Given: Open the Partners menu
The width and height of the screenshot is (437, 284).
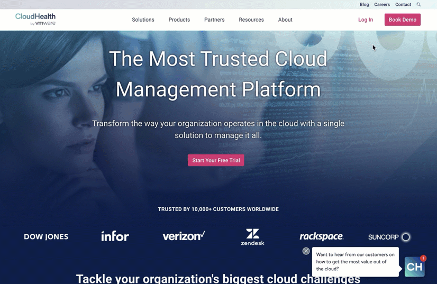Looking at the screenshot, I should point(214,20).
